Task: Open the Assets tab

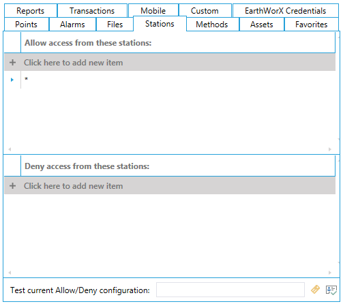Action: point(262,25)
